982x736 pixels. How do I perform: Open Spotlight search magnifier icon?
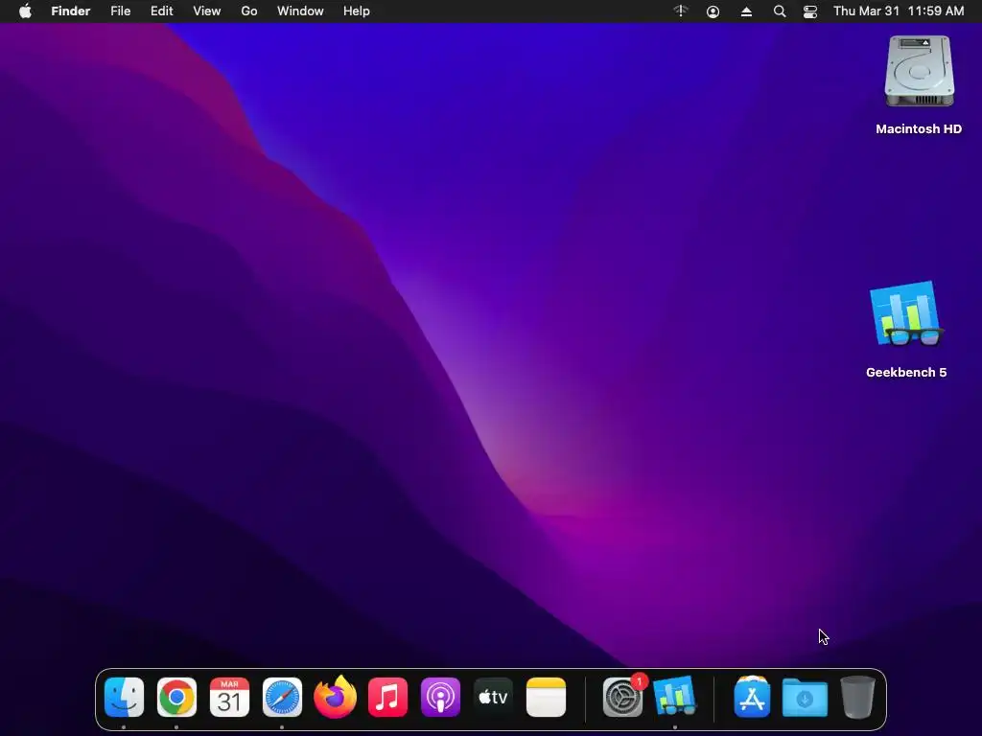click(779, 11)
